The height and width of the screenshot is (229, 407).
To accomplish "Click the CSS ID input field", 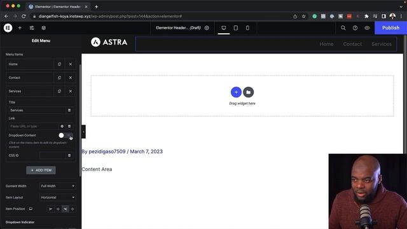I will (x=53, y=155).
